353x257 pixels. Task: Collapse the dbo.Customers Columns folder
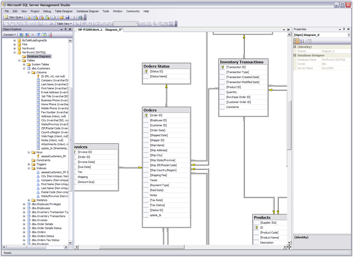click(29, 72)
